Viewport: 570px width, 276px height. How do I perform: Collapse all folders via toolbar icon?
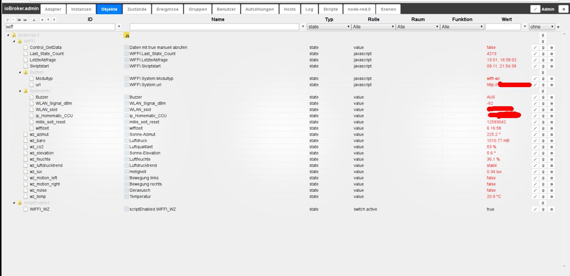[19, 20]
